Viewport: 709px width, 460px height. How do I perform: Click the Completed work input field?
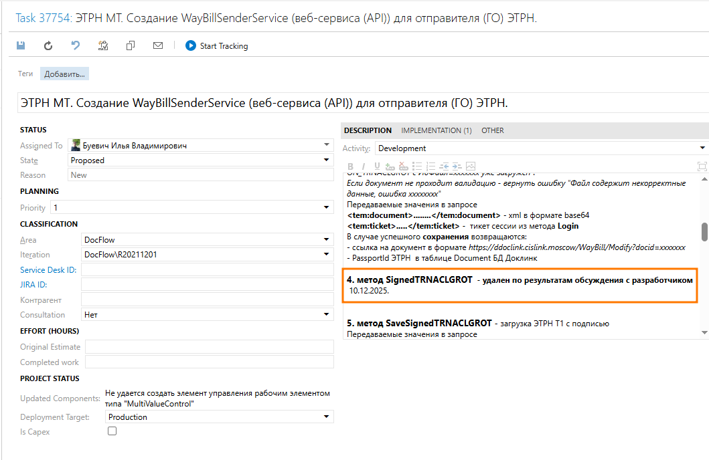[x=210, y=362]
